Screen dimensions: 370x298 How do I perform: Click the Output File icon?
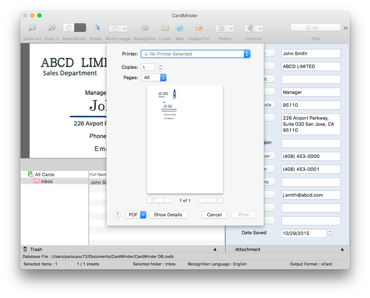point(199,28)
